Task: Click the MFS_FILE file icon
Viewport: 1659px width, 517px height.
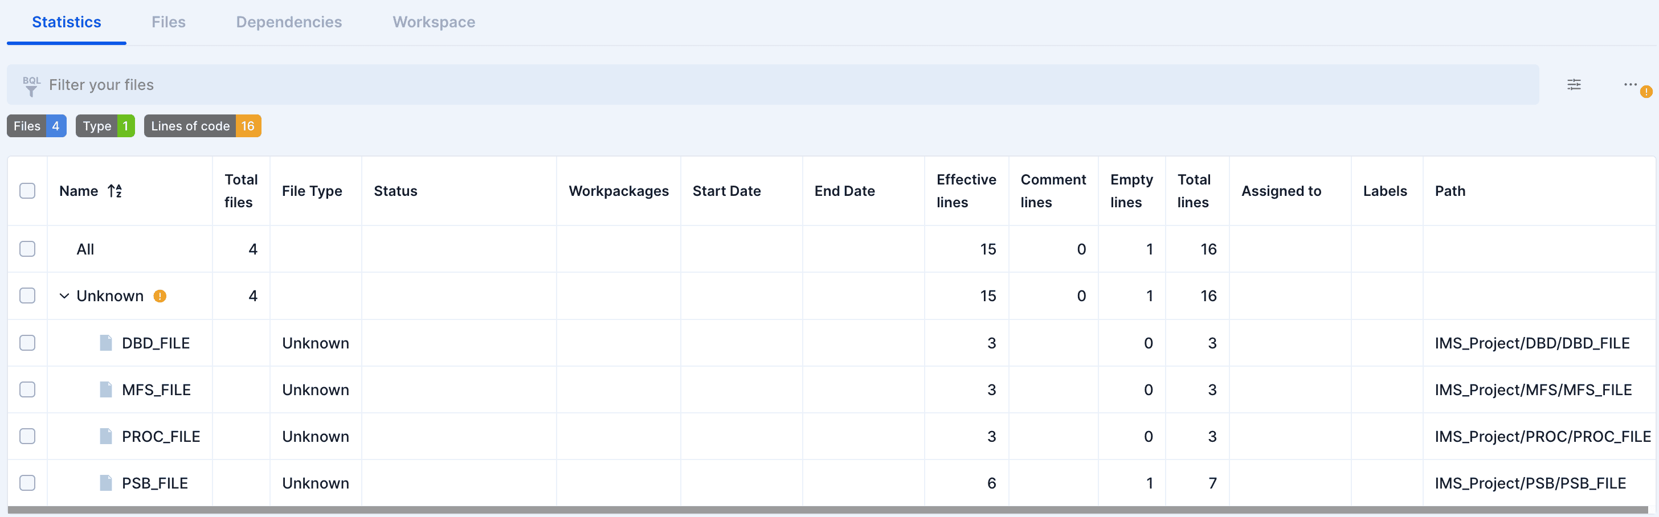Action: pyautogui.click(x=105, y=389)
